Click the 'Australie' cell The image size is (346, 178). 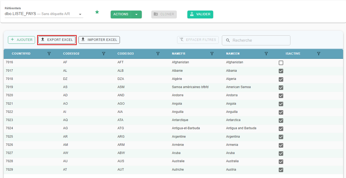coord(178,161)
